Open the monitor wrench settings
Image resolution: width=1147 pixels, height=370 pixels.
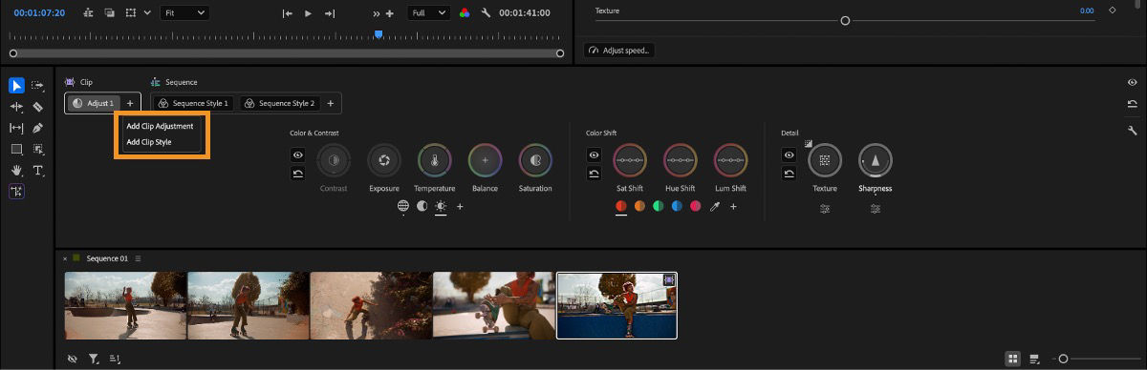click(486, 13)
